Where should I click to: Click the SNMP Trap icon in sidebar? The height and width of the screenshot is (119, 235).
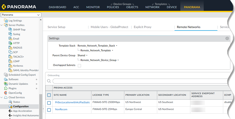[10, 30]
